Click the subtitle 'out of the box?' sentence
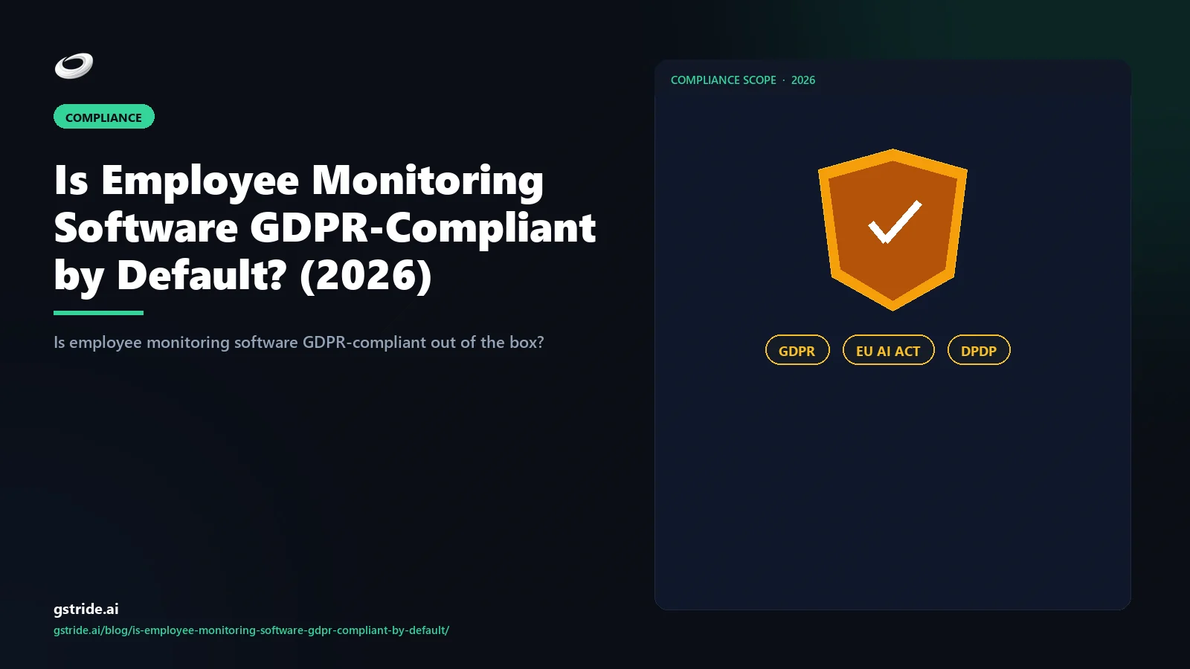This screenshot has width=1190, height=669. pyautogui.click(x=299, y=343)
